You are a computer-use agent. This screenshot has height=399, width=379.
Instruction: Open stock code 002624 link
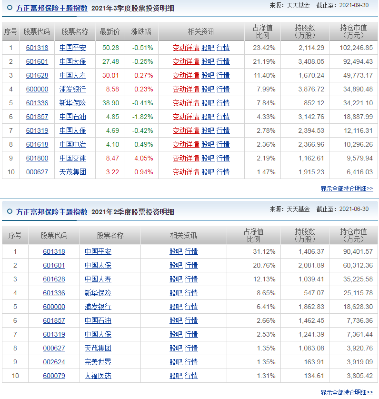(x=54, y=362)
